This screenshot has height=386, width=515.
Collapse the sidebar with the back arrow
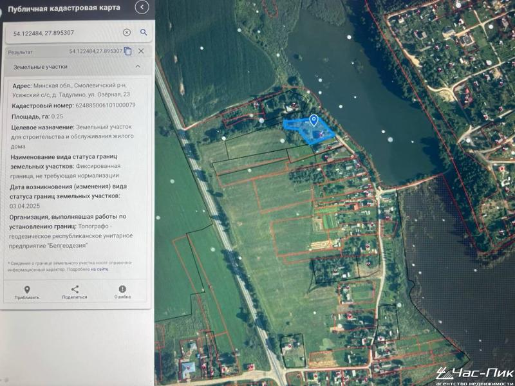click(x=142, y=8)
